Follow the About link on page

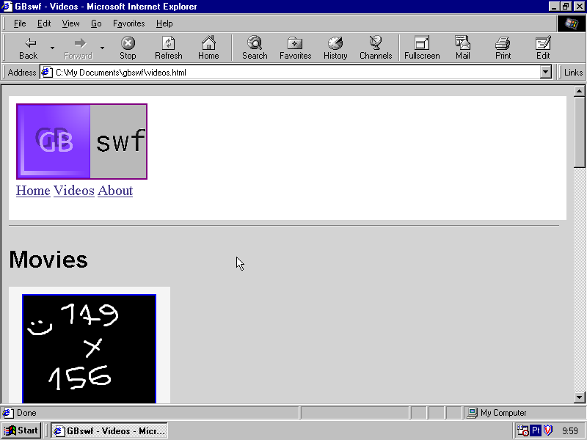tap(115, 191)
